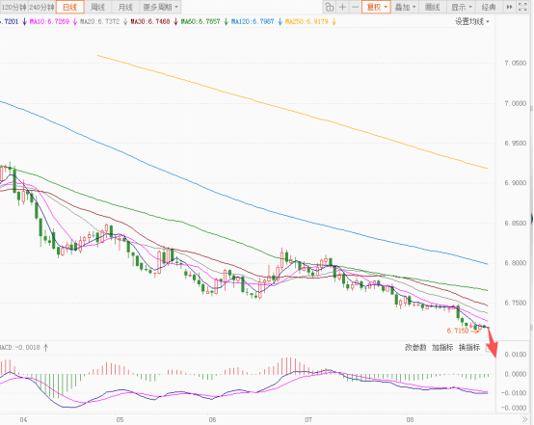Viewport: 534px width, 425px height.
Task: Click the 加指标 link
Action: 442,347
